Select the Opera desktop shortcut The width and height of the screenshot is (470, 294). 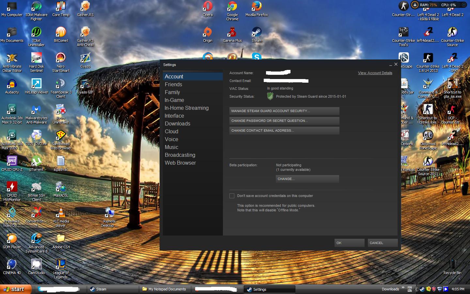coord(208,9)
